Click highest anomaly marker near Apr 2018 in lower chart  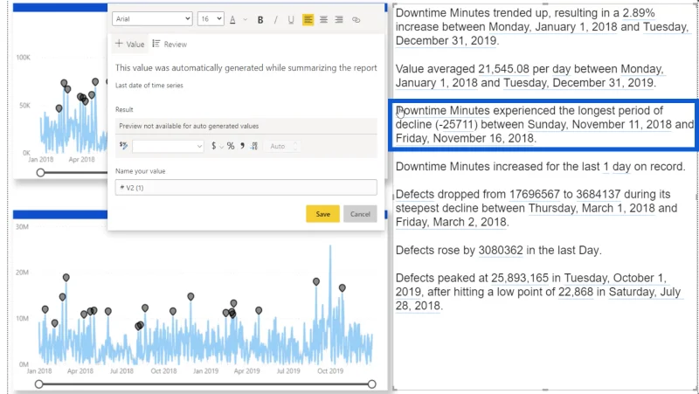tap(66, 277)
